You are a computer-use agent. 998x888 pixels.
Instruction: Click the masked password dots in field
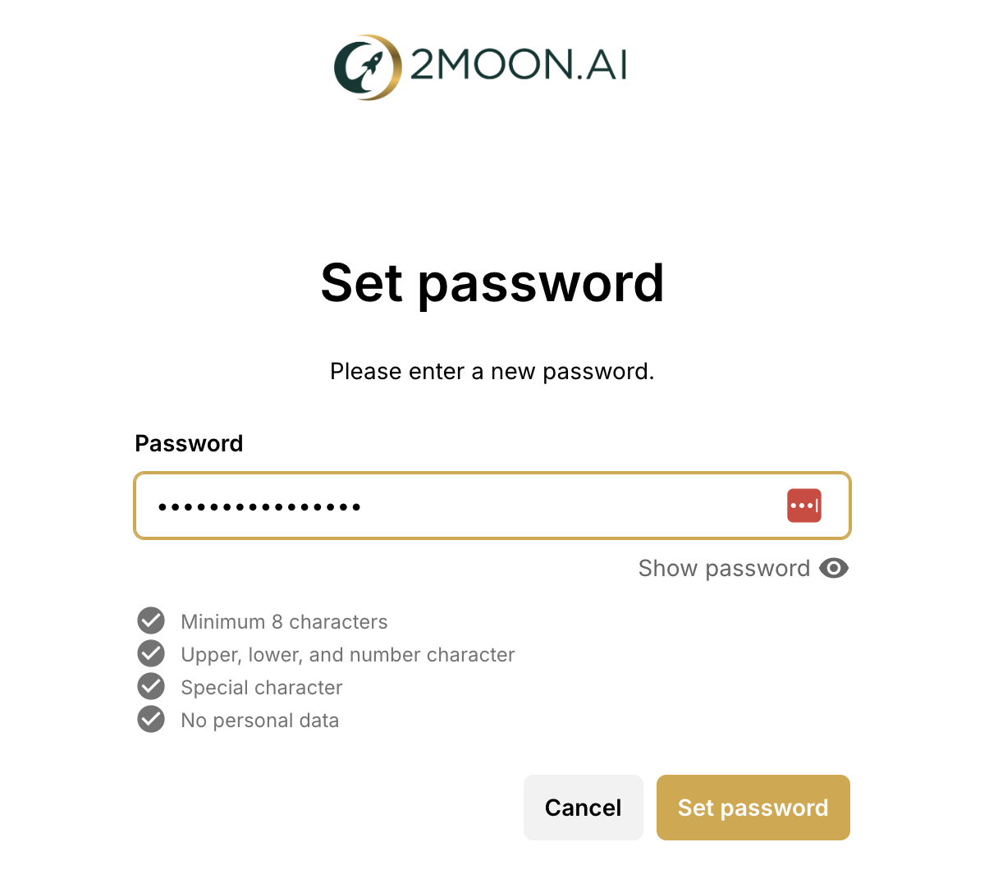click(x=259, y=507)
